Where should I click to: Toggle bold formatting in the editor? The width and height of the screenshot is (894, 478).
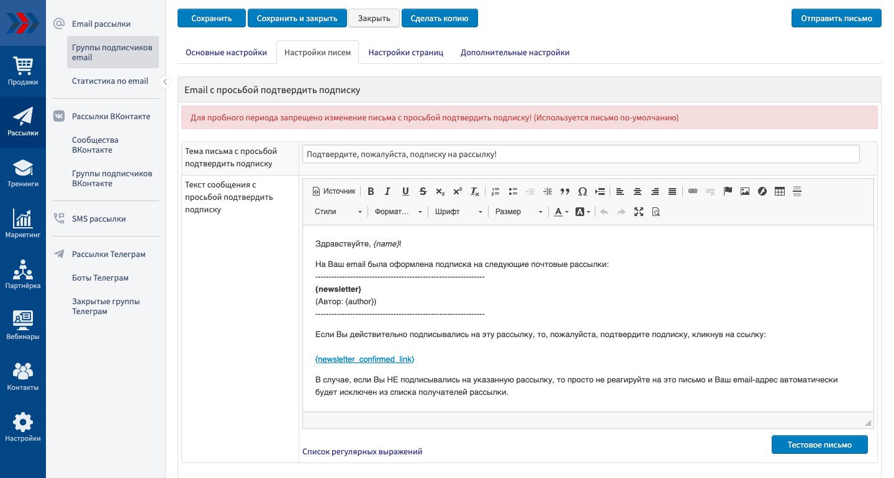tap(371, 191)
